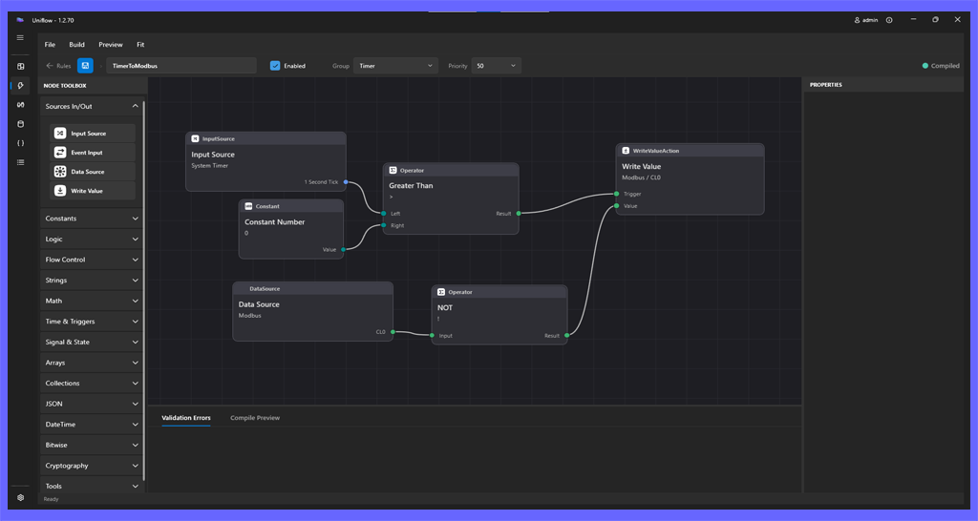
Task: Click the Data Source toolbox icon
Action: coord(60,172)
